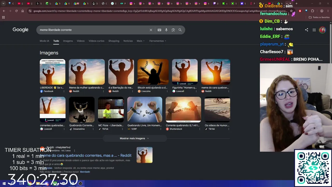Open the Dreamstime source link

pyautogui.click(x=77, y=129)
